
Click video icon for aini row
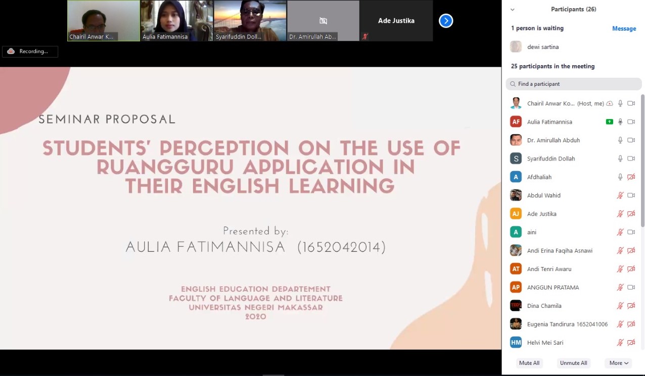pyautogui.click(x=631, y=232)
